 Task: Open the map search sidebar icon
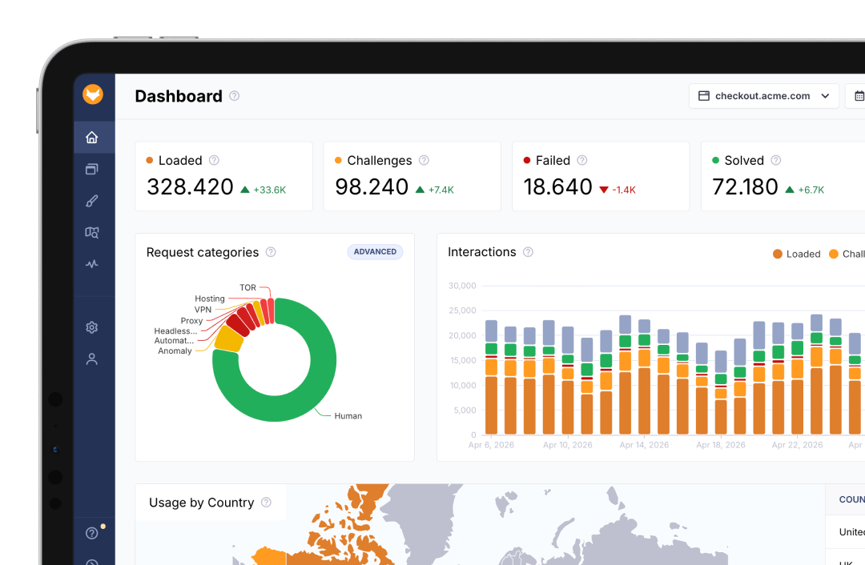(92, 232)
